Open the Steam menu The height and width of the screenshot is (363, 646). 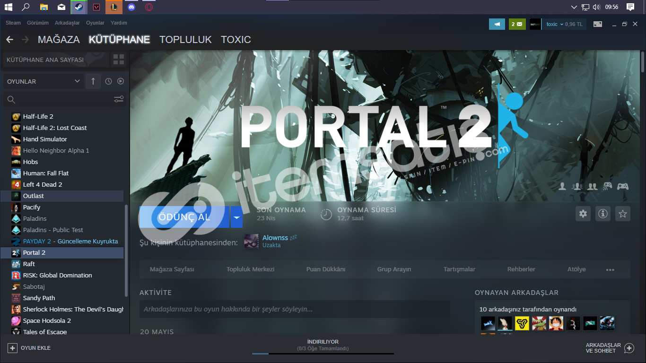pyautogui.click(x=13, y=23)
